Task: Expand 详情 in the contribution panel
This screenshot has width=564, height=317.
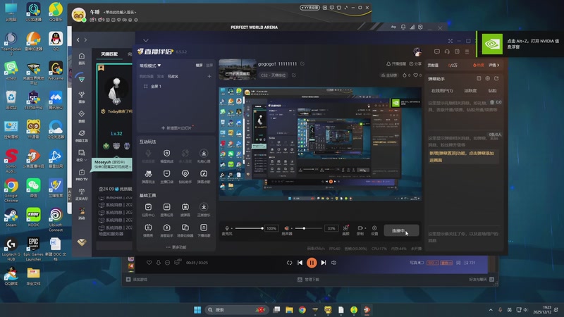Action: coord(494,66)
